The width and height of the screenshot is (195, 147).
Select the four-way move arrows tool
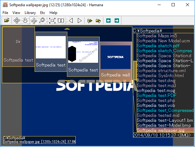[x=17, y=21]
